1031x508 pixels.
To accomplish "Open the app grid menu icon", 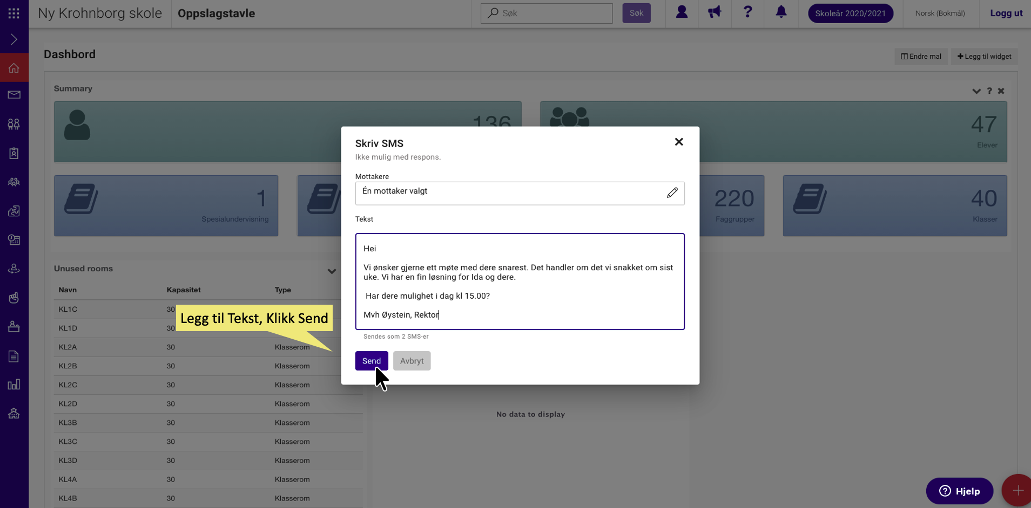I will (14, 13).
